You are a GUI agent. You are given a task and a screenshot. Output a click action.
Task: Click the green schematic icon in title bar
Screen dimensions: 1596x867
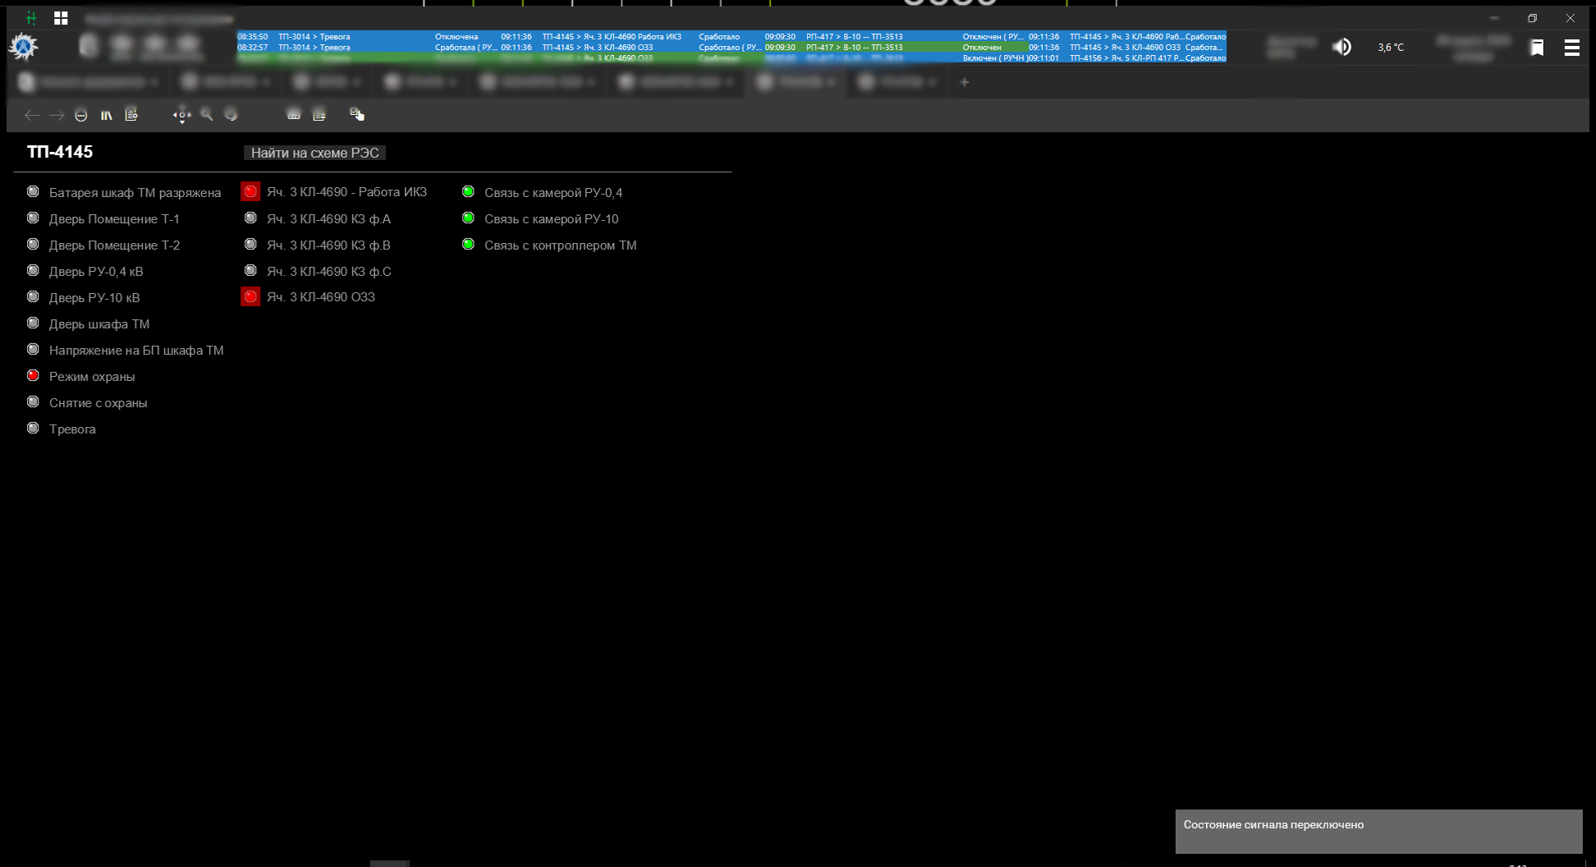tap(31, 17)
